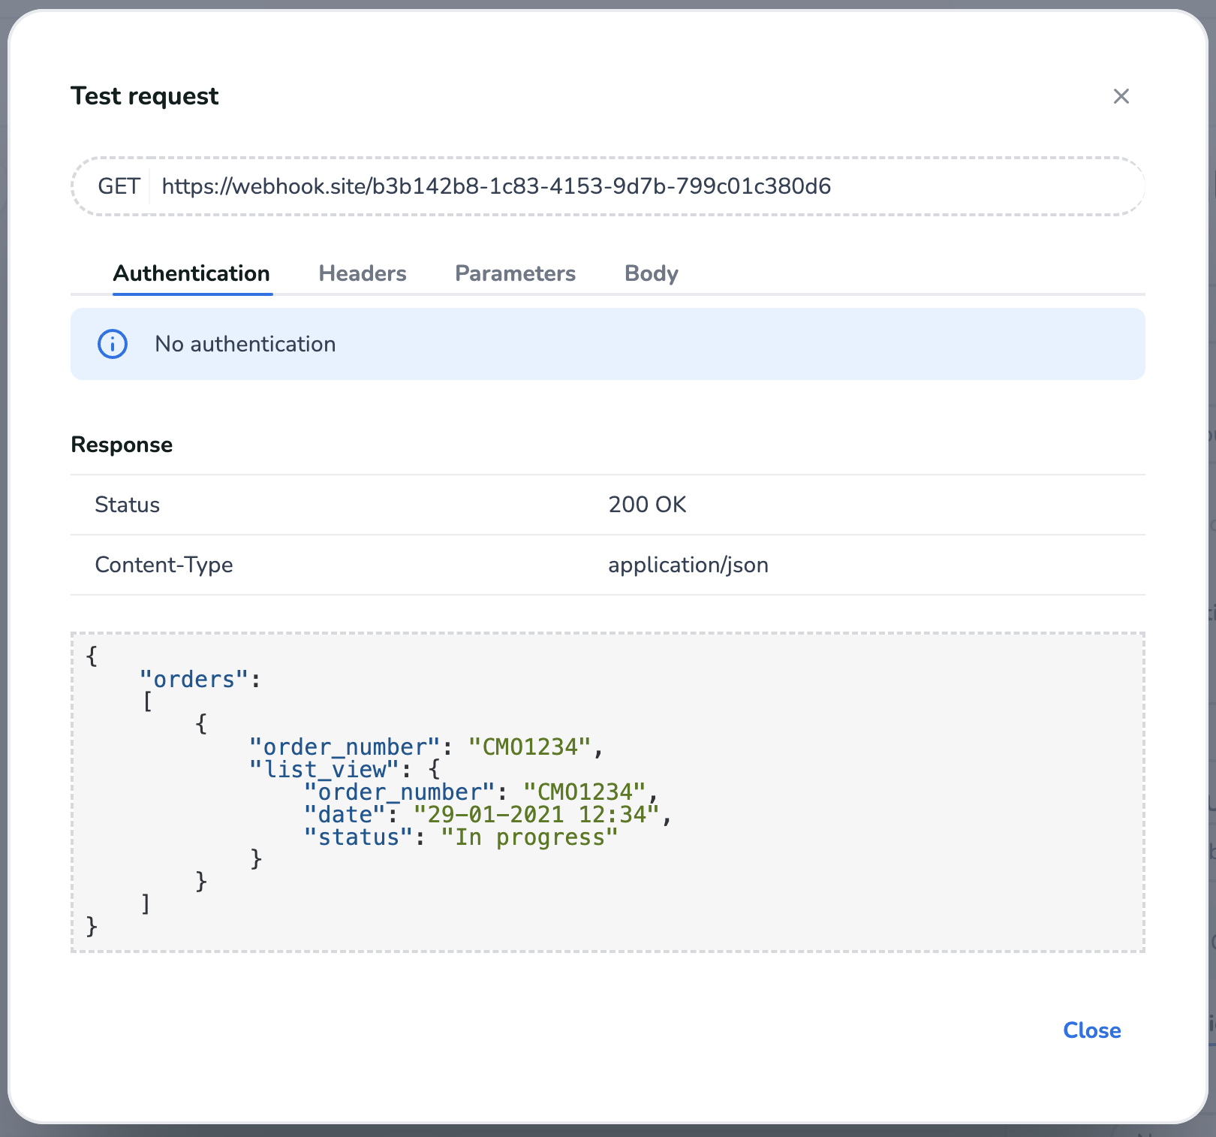Click the No authentication info banner
This screenshot has height=1137, width=1216.
click(x=606, y=344)
